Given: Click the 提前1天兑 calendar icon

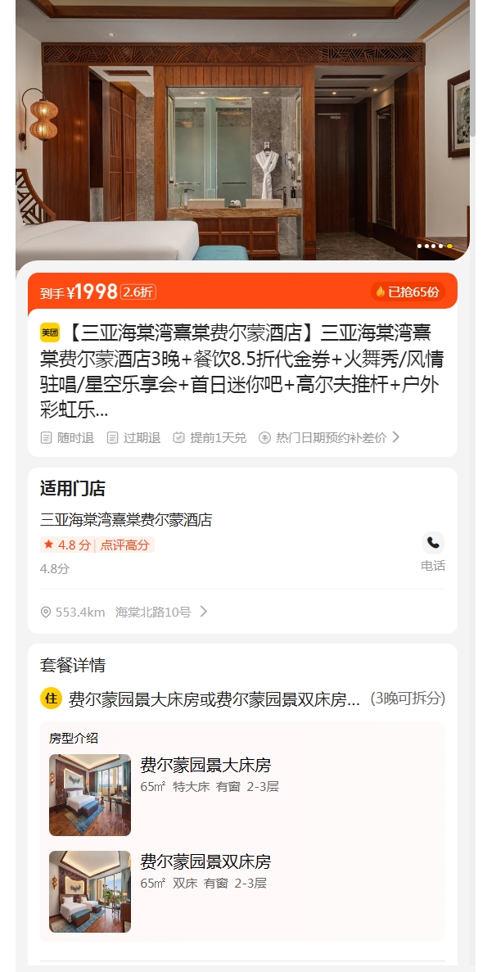Looking at the screenshot, I should pos(178,437).
